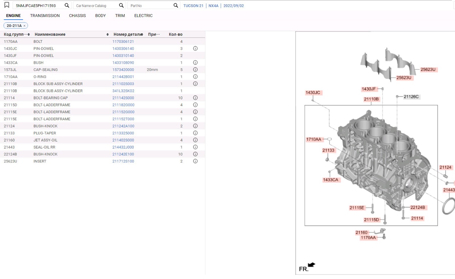Open the info icon for the INSERT row
Image resolution: width=455 pixels, height=279 pixels.
click(195, 161)
